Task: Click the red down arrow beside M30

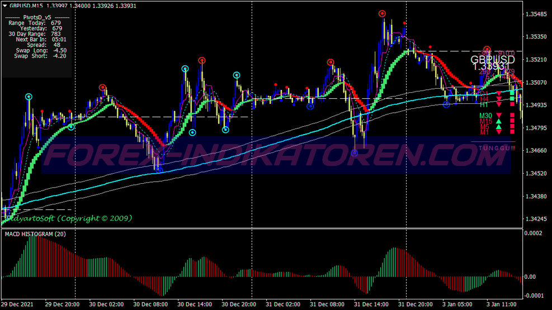Action: [x=499, y=116]
